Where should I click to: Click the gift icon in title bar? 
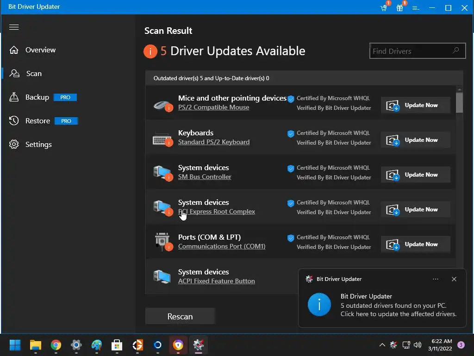tap(400, 7)
